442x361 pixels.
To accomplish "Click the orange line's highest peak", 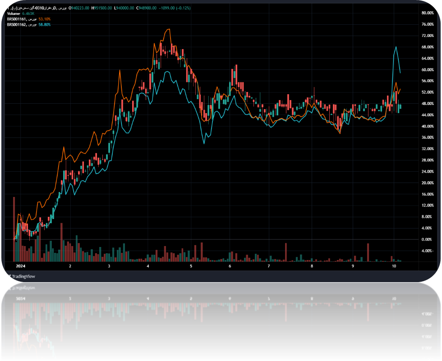I will pyautogui.click(x=169, y=30).
